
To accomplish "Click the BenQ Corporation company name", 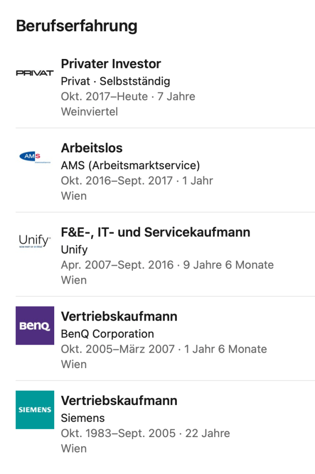I will tap(108, 334).
